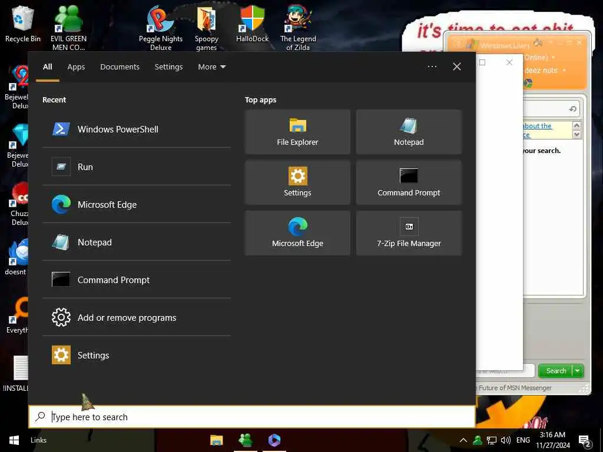Switch to the Apps search tab
Viewport: 603px width, 452px height.
[x=76, y=67]
